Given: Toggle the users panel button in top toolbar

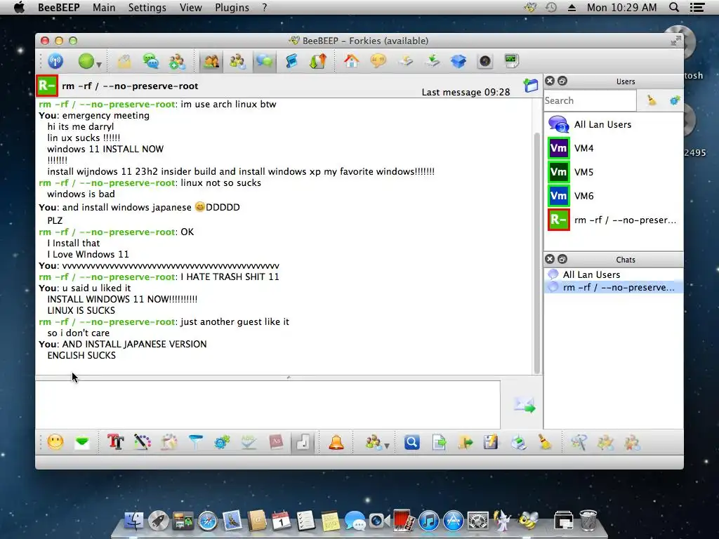Looking at the screenshot, I should click(211, 62).
